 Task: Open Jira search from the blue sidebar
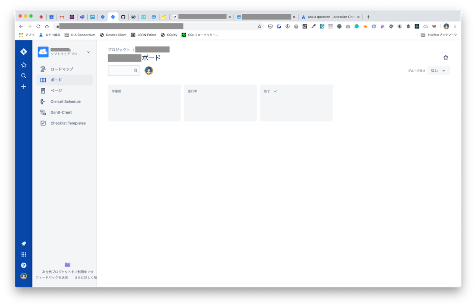pyautogui.click(x=24, y=76)
